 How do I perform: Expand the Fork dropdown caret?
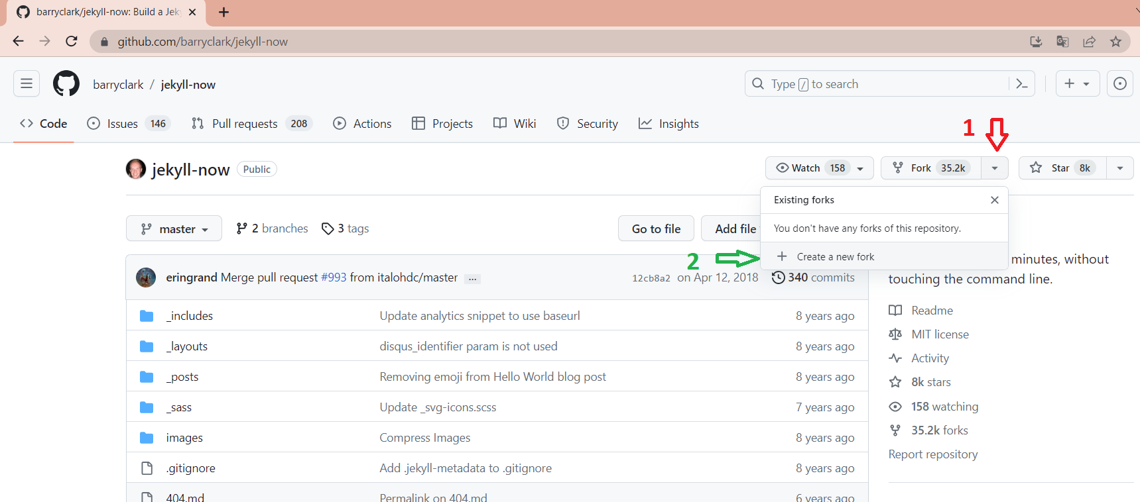pyautogui.click(x=995, y=168)
